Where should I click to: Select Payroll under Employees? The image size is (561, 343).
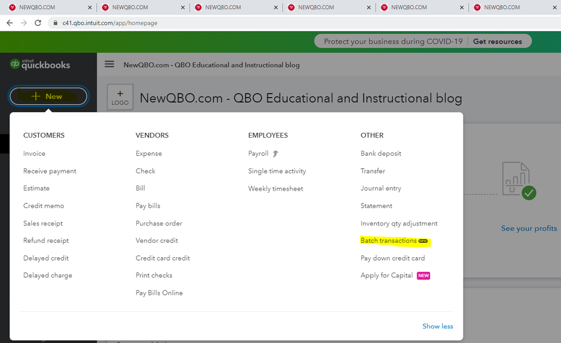tap(258, 154)
